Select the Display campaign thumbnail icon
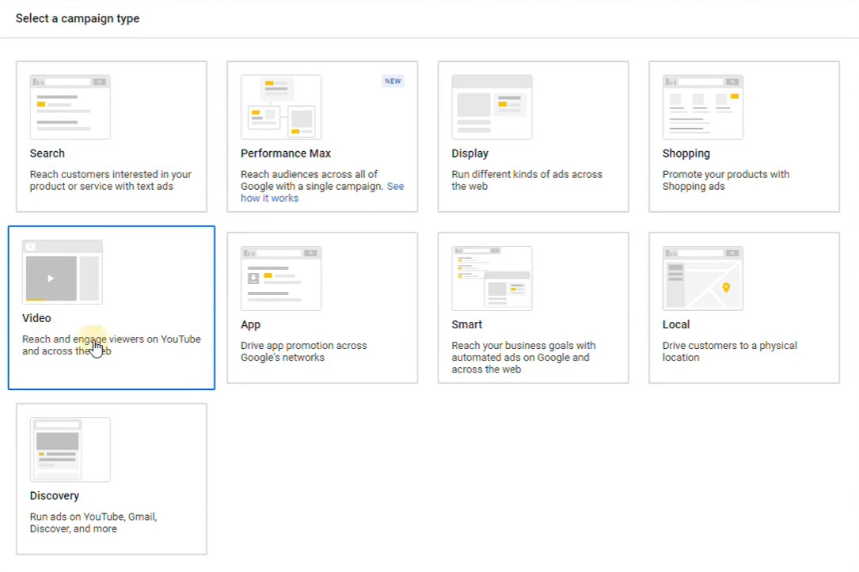Viewport: 859px width, 572px height. (491, 106)
